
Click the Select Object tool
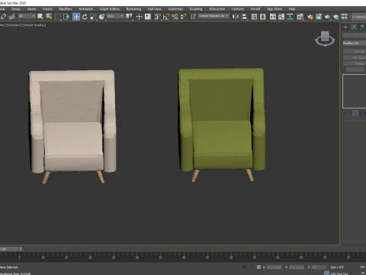40,17
